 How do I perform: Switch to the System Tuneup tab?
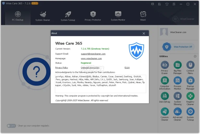[68, 16]
